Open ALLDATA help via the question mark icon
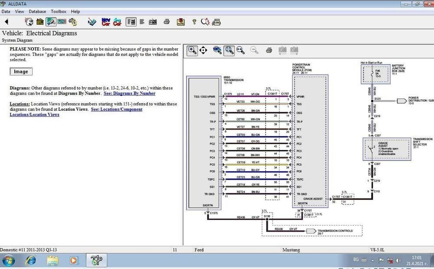The height and width of the screenshot is (269, 434). tap(194, 22)
